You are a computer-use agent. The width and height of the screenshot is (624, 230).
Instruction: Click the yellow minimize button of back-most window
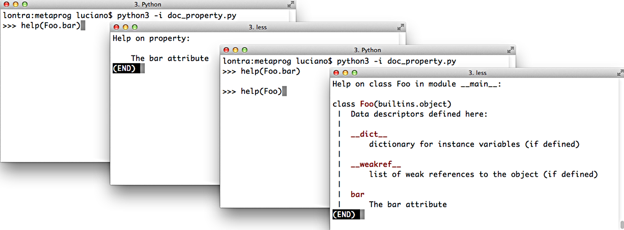pyautogui.click(x=15, y=5)
